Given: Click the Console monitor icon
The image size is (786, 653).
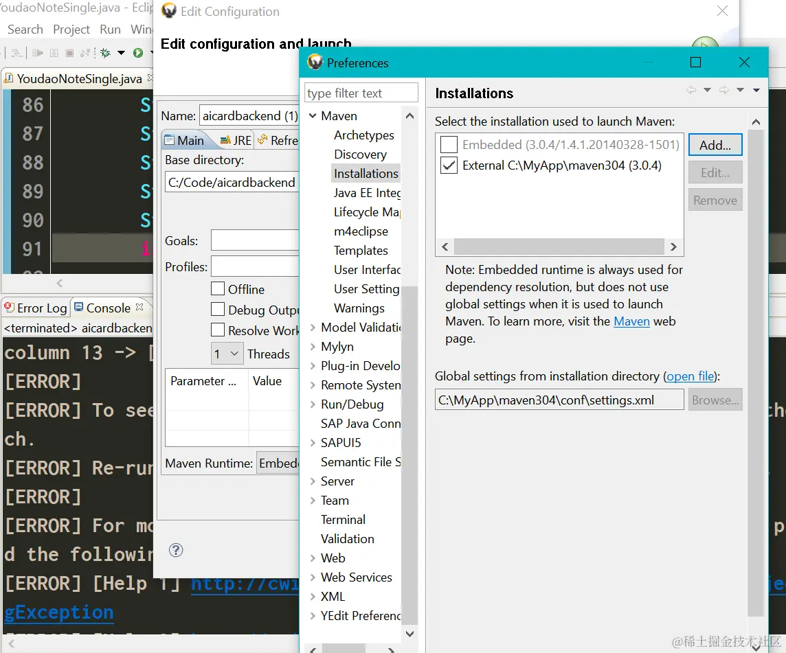Looking at the screenshot, I should pyautogui.click(x=79, y=307).
